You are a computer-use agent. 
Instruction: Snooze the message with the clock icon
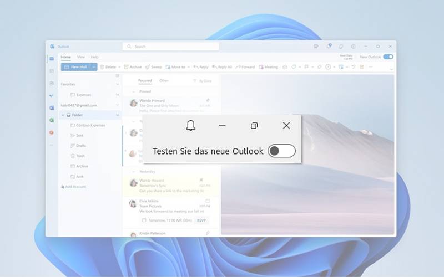pos(328,67)
